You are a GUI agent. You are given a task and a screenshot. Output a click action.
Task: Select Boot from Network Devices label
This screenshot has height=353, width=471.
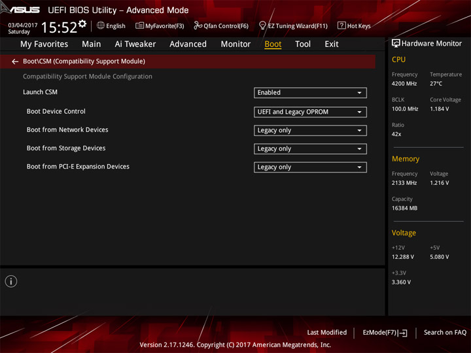pos(67,129)
